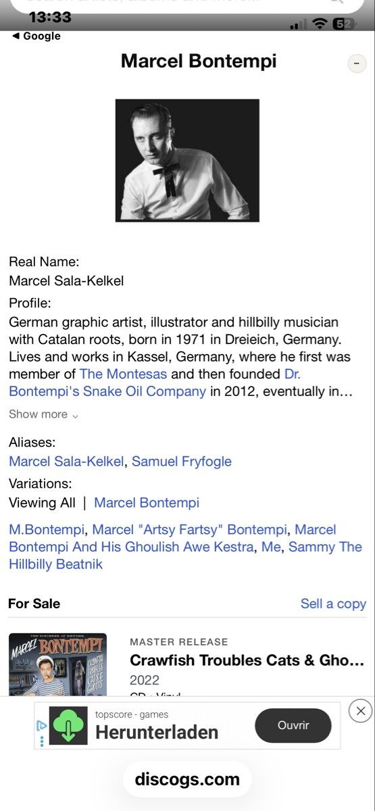Enlarge Marcel Bontempi's artist photo
Screen dimensions: 375x811
187,160
